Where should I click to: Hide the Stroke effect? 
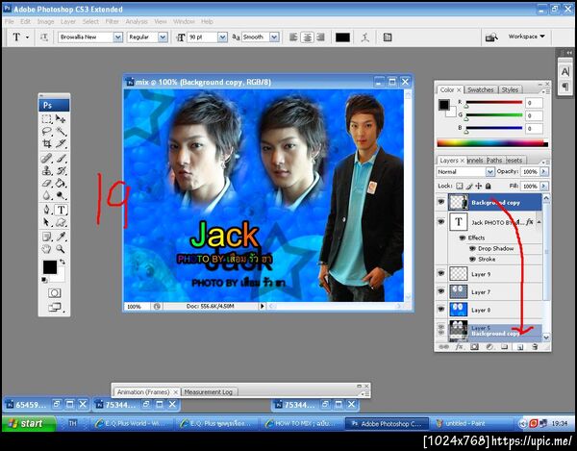[x=472, y=260]
